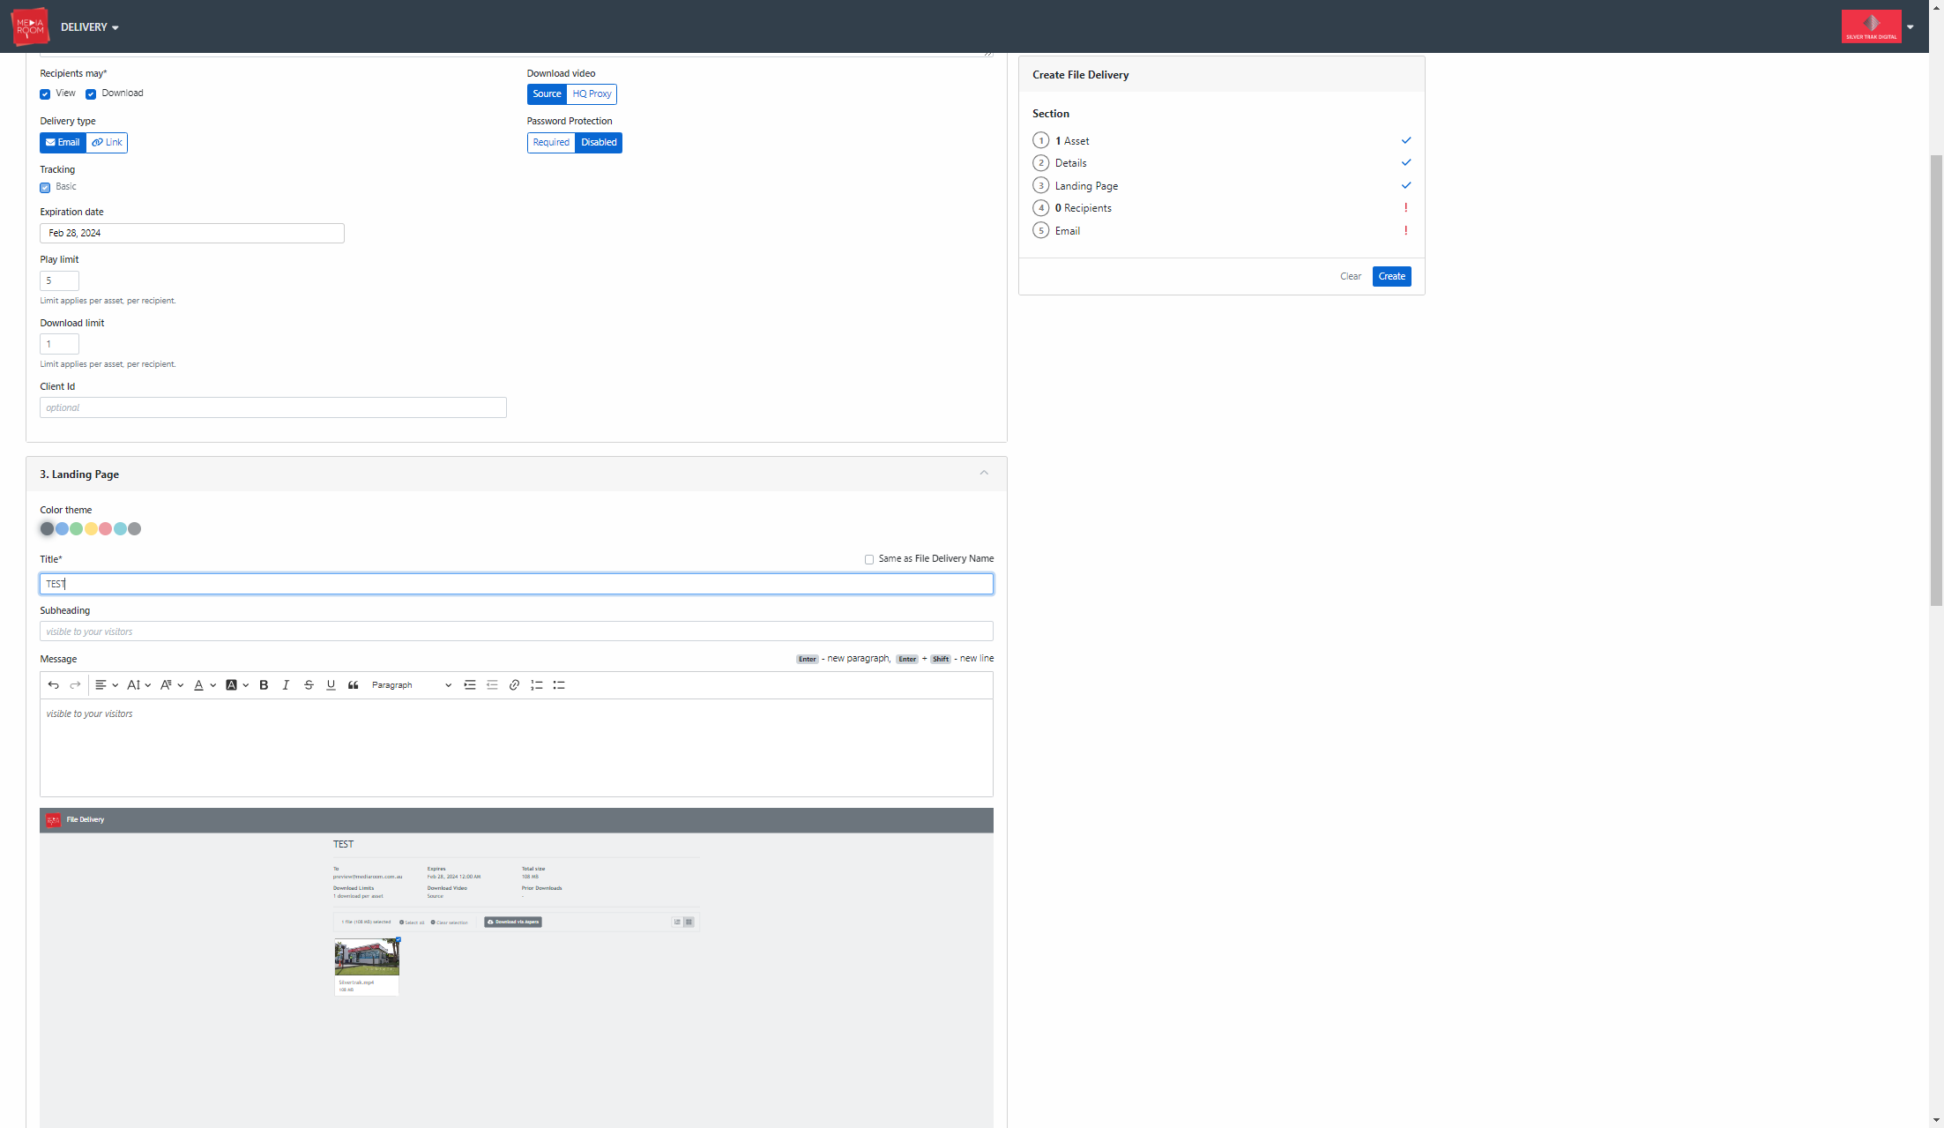Click the undo icon in message editor
1944x1128 pixels.
click(x=53, y=685)
